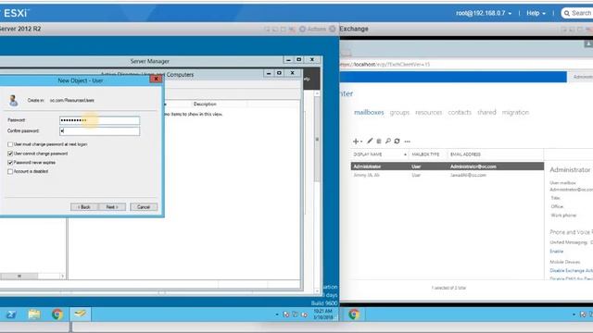Click the Cancel button in the dialog
The width and height of the screenshot is (593, 333).
click(144, 207)
